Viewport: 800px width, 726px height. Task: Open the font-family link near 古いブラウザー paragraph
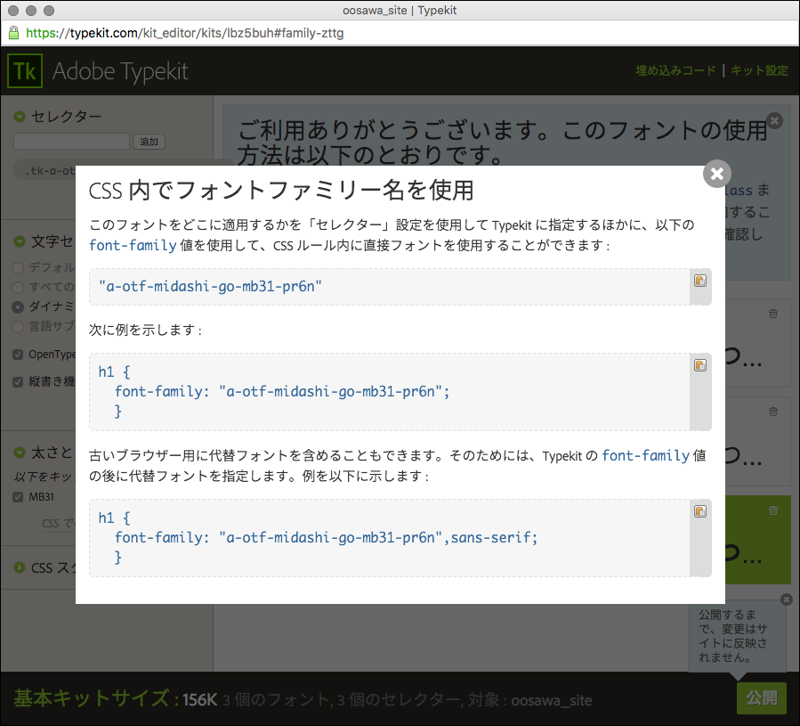pyautogui.click(x=646, y=455)
